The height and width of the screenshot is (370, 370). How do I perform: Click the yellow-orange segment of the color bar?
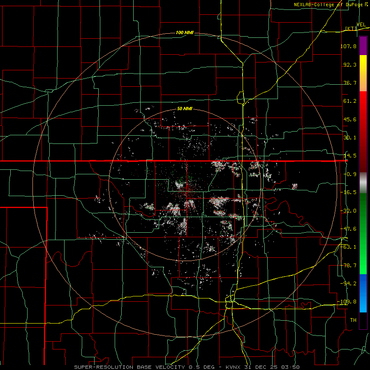(x=363, y=73)
